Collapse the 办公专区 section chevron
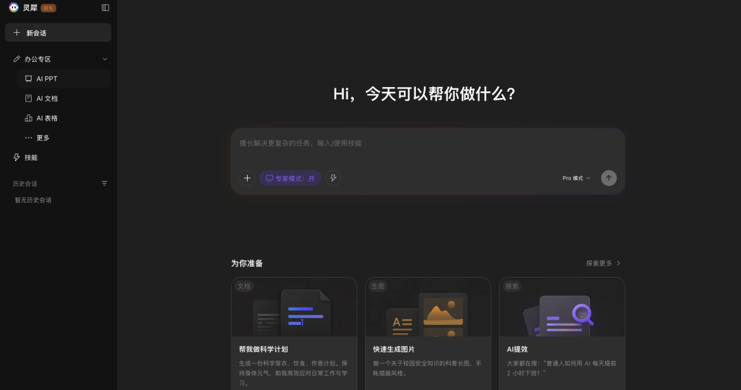Screen dimensions: 741x390 coord(105,59)
